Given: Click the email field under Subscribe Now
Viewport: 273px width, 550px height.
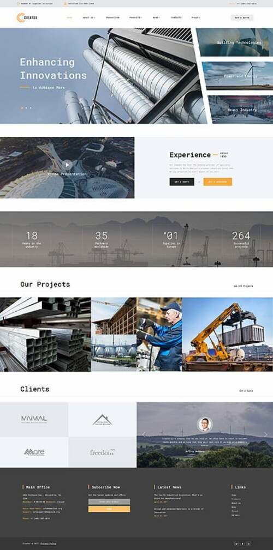Looking at the screenshot, I should 109,501.
